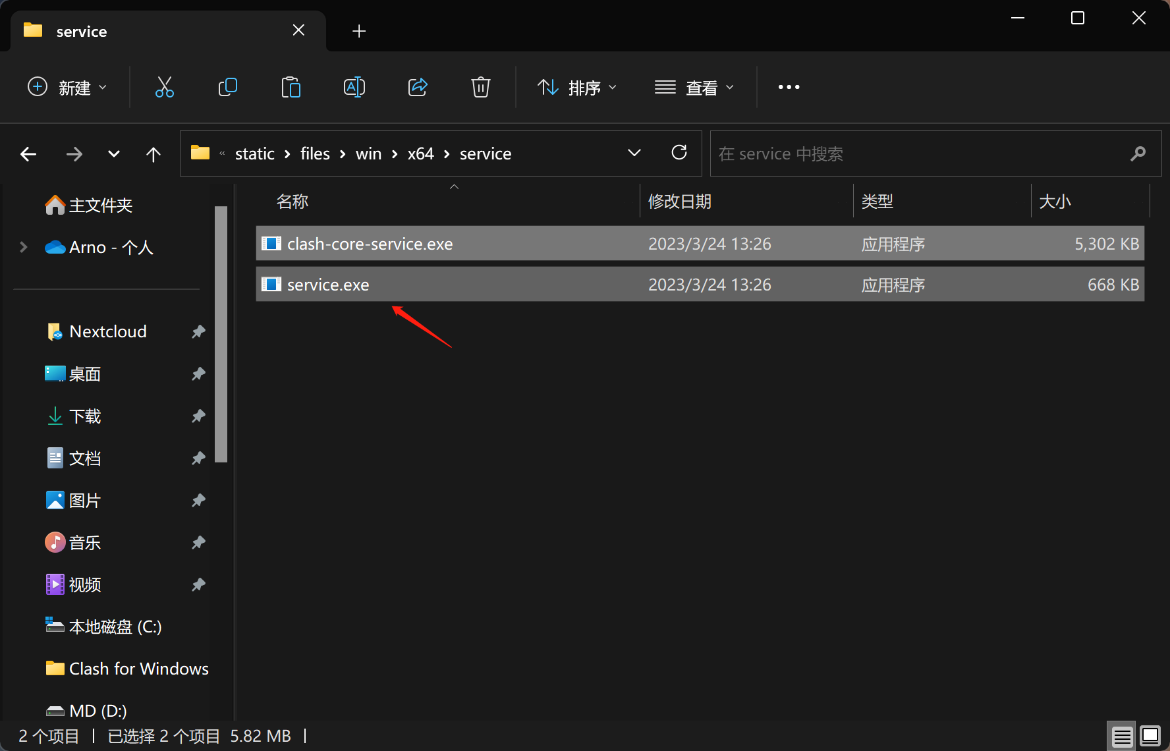Open recent locations dropdown arrow
1170x751 pixels.
click(114, 154)
